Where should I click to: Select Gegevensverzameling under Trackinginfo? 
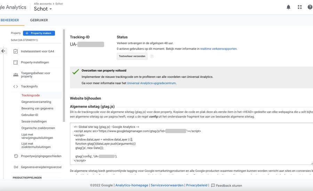(36, 102)
